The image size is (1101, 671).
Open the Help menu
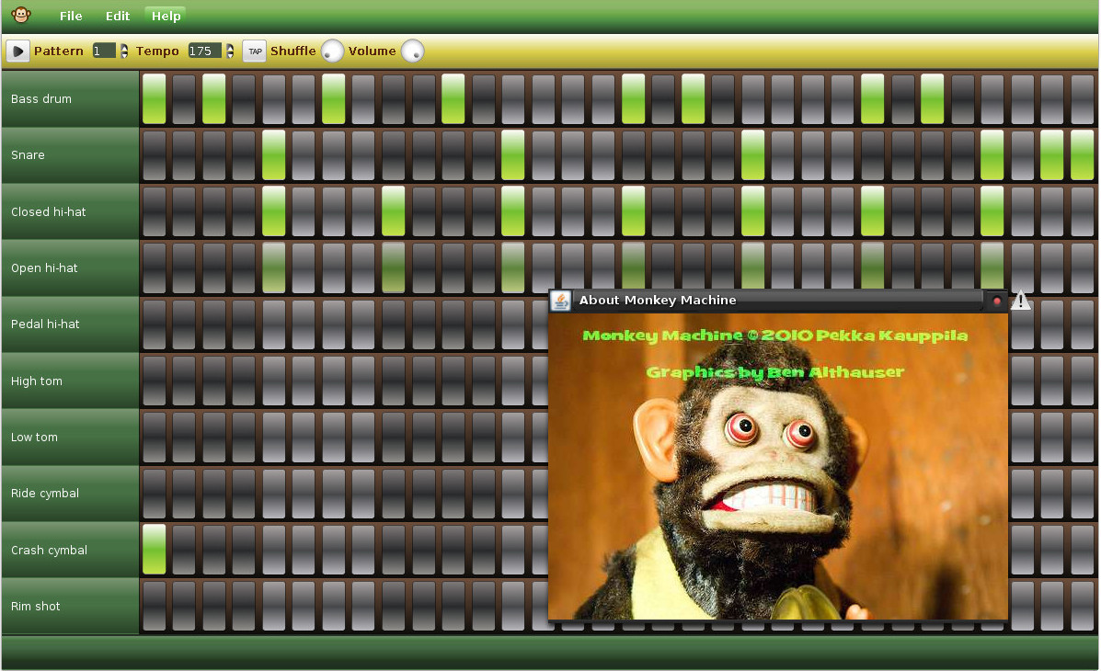[x=166, y=16]
